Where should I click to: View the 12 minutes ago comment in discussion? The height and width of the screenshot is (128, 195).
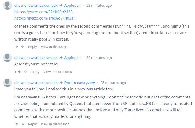click(55, 47)
